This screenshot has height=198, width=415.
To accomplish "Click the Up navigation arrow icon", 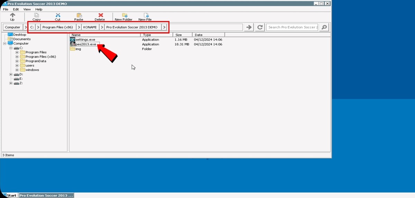I will (12, 15).
